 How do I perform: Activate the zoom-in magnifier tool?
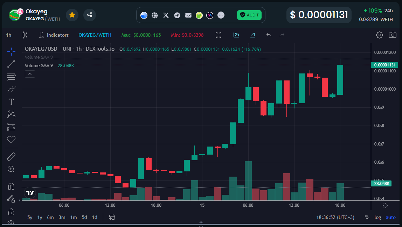pos(11,169)
